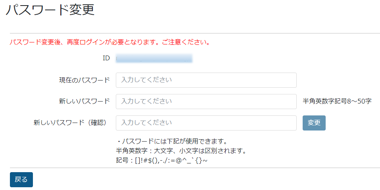Click the 現在のパスワード field label
This screenshot has height=190, width=380.
[x=84, y=80]
